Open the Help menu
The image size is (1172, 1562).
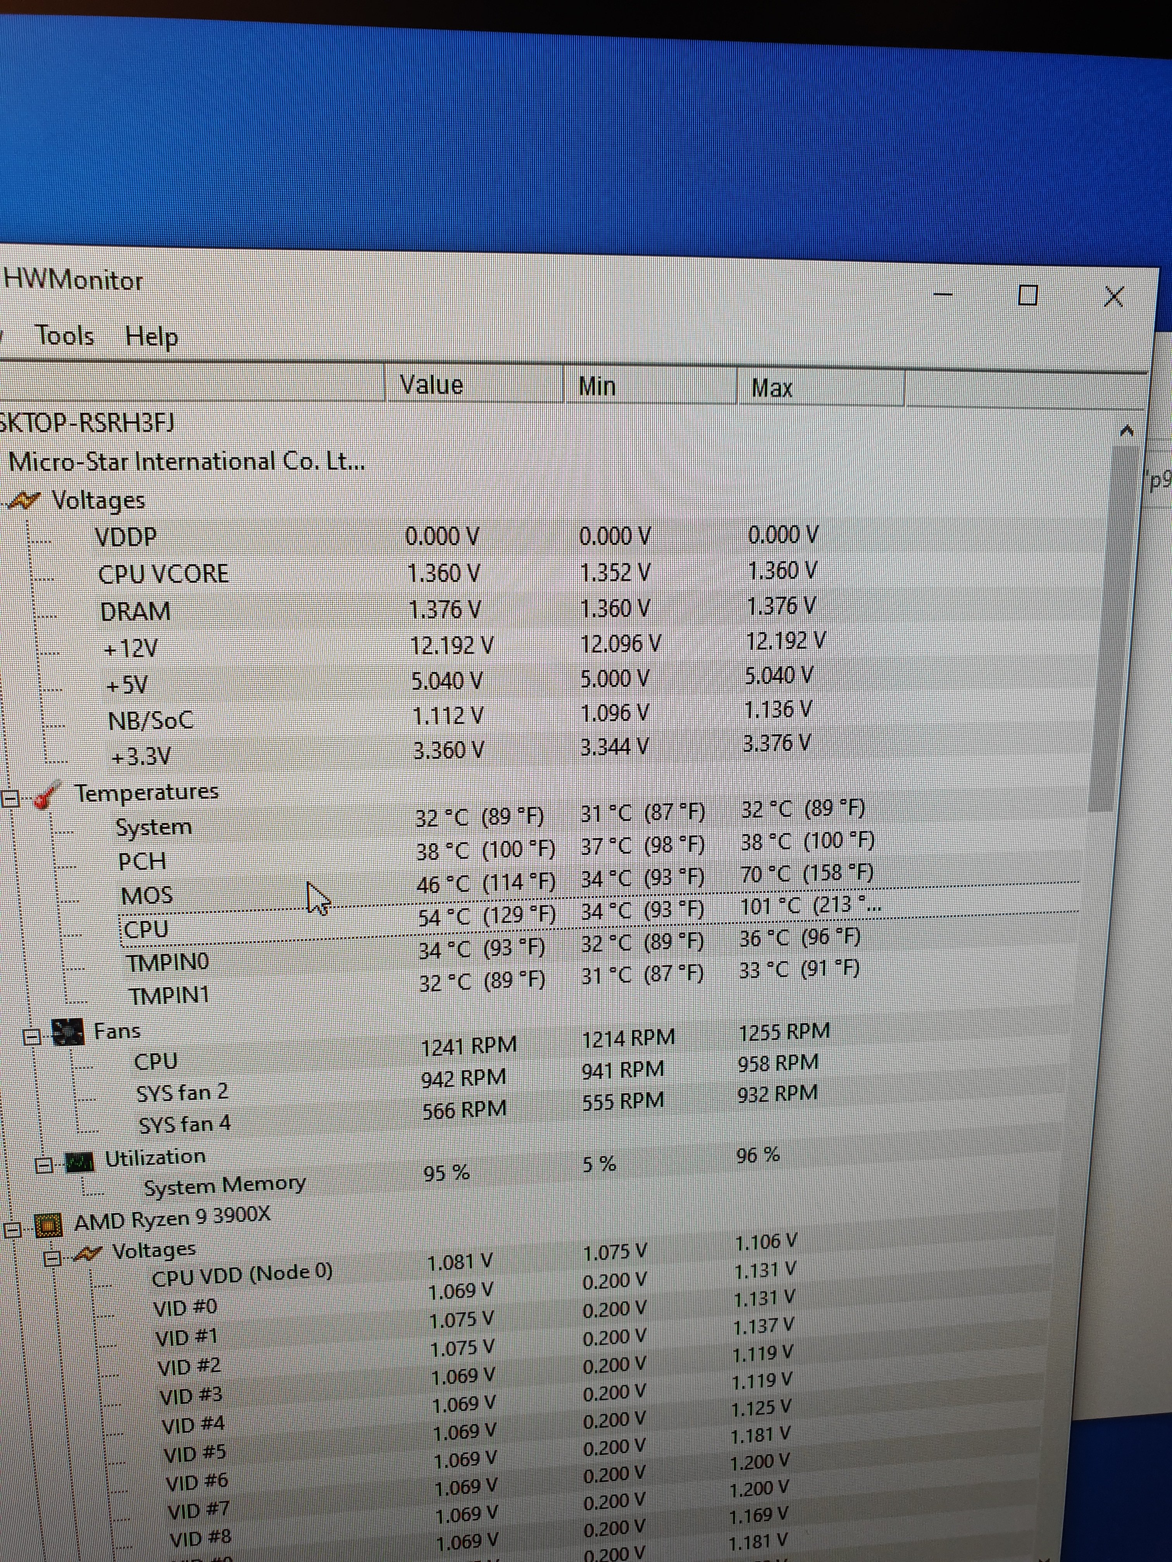pos(151,336)
